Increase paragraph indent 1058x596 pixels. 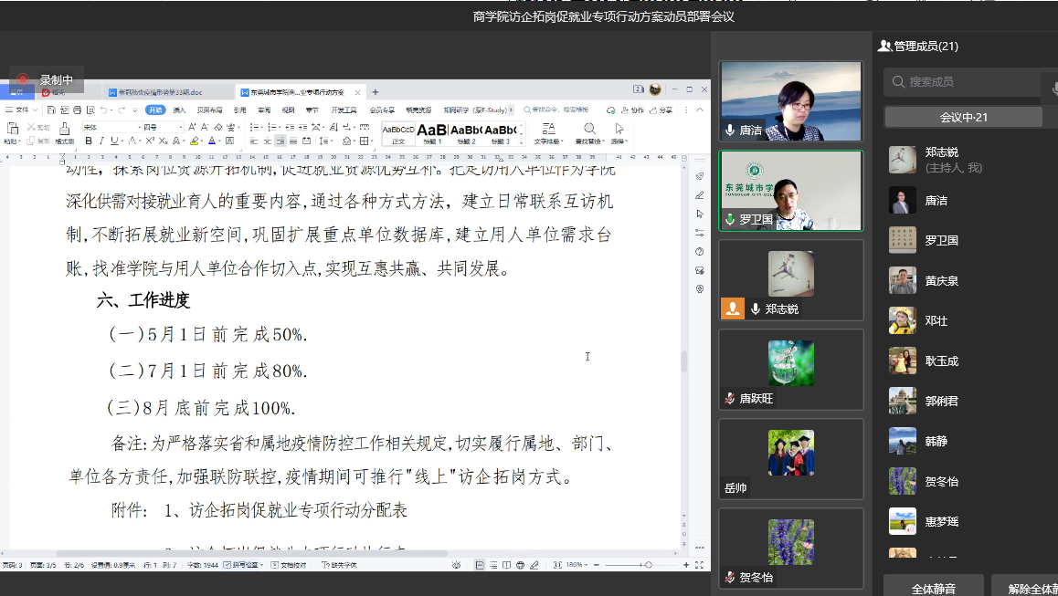[302, 127]
